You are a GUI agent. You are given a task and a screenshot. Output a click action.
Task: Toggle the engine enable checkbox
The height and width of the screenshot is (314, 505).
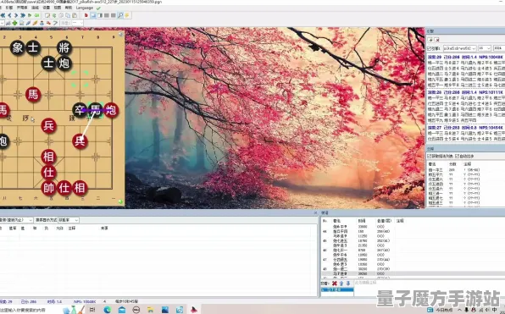click(429, 48)
